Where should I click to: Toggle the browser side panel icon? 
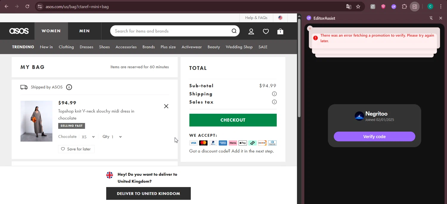(x=415, y=7)
